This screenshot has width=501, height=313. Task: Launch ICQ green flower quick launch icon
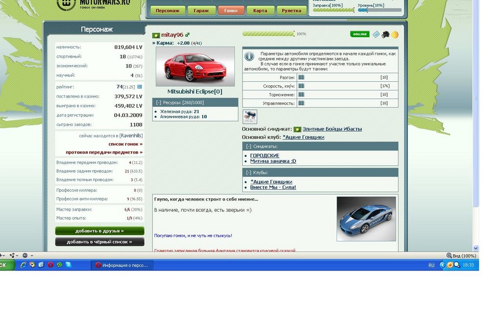click(x=59, y=265)
